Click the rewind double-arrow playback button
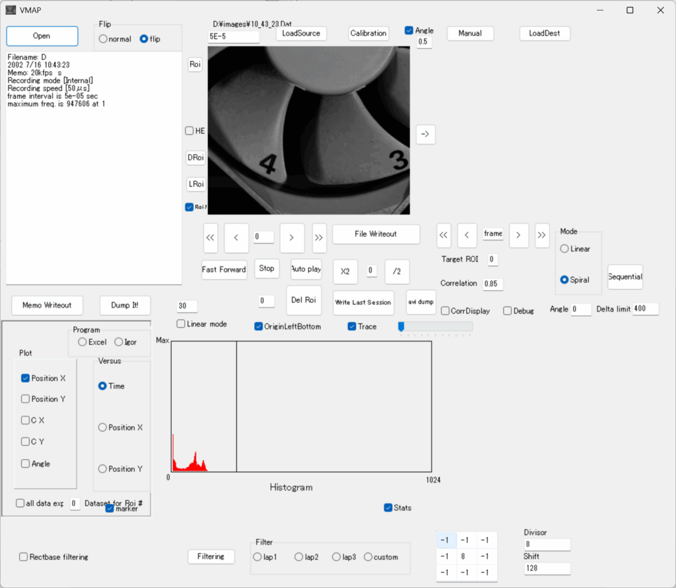This screenshot has height=588, width=676. [211, 238]
